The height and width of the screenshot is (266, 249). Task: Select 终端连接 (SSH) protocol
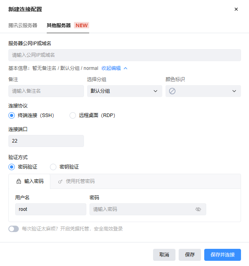click(12, 115)
